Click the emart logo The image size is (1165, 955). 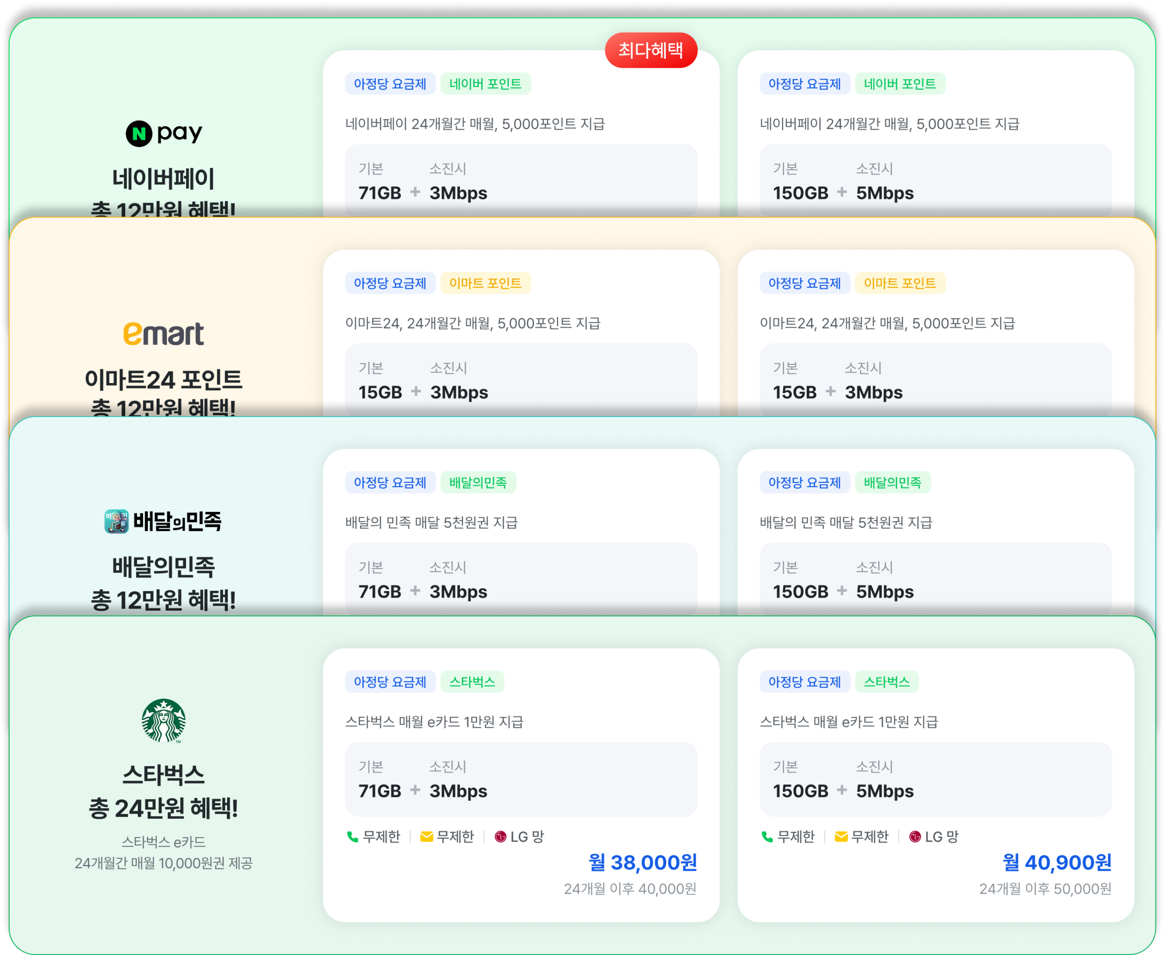163,334
